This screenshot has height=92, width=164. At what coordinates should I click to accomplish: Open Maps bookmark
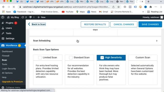[x=80, y=12]
